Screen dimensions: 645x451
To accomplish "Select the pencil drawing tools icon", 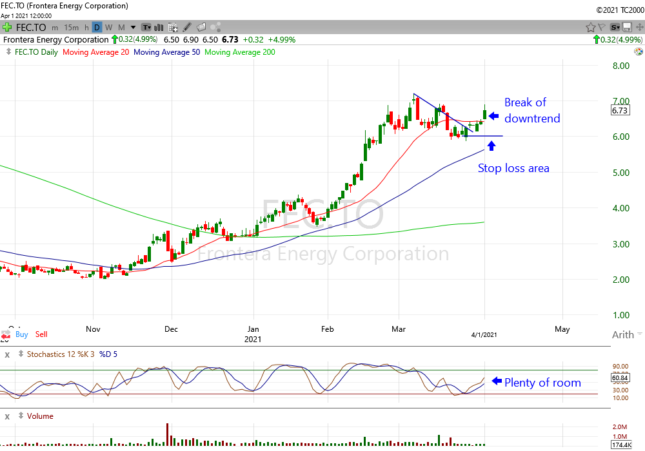I will click(187, 28).
